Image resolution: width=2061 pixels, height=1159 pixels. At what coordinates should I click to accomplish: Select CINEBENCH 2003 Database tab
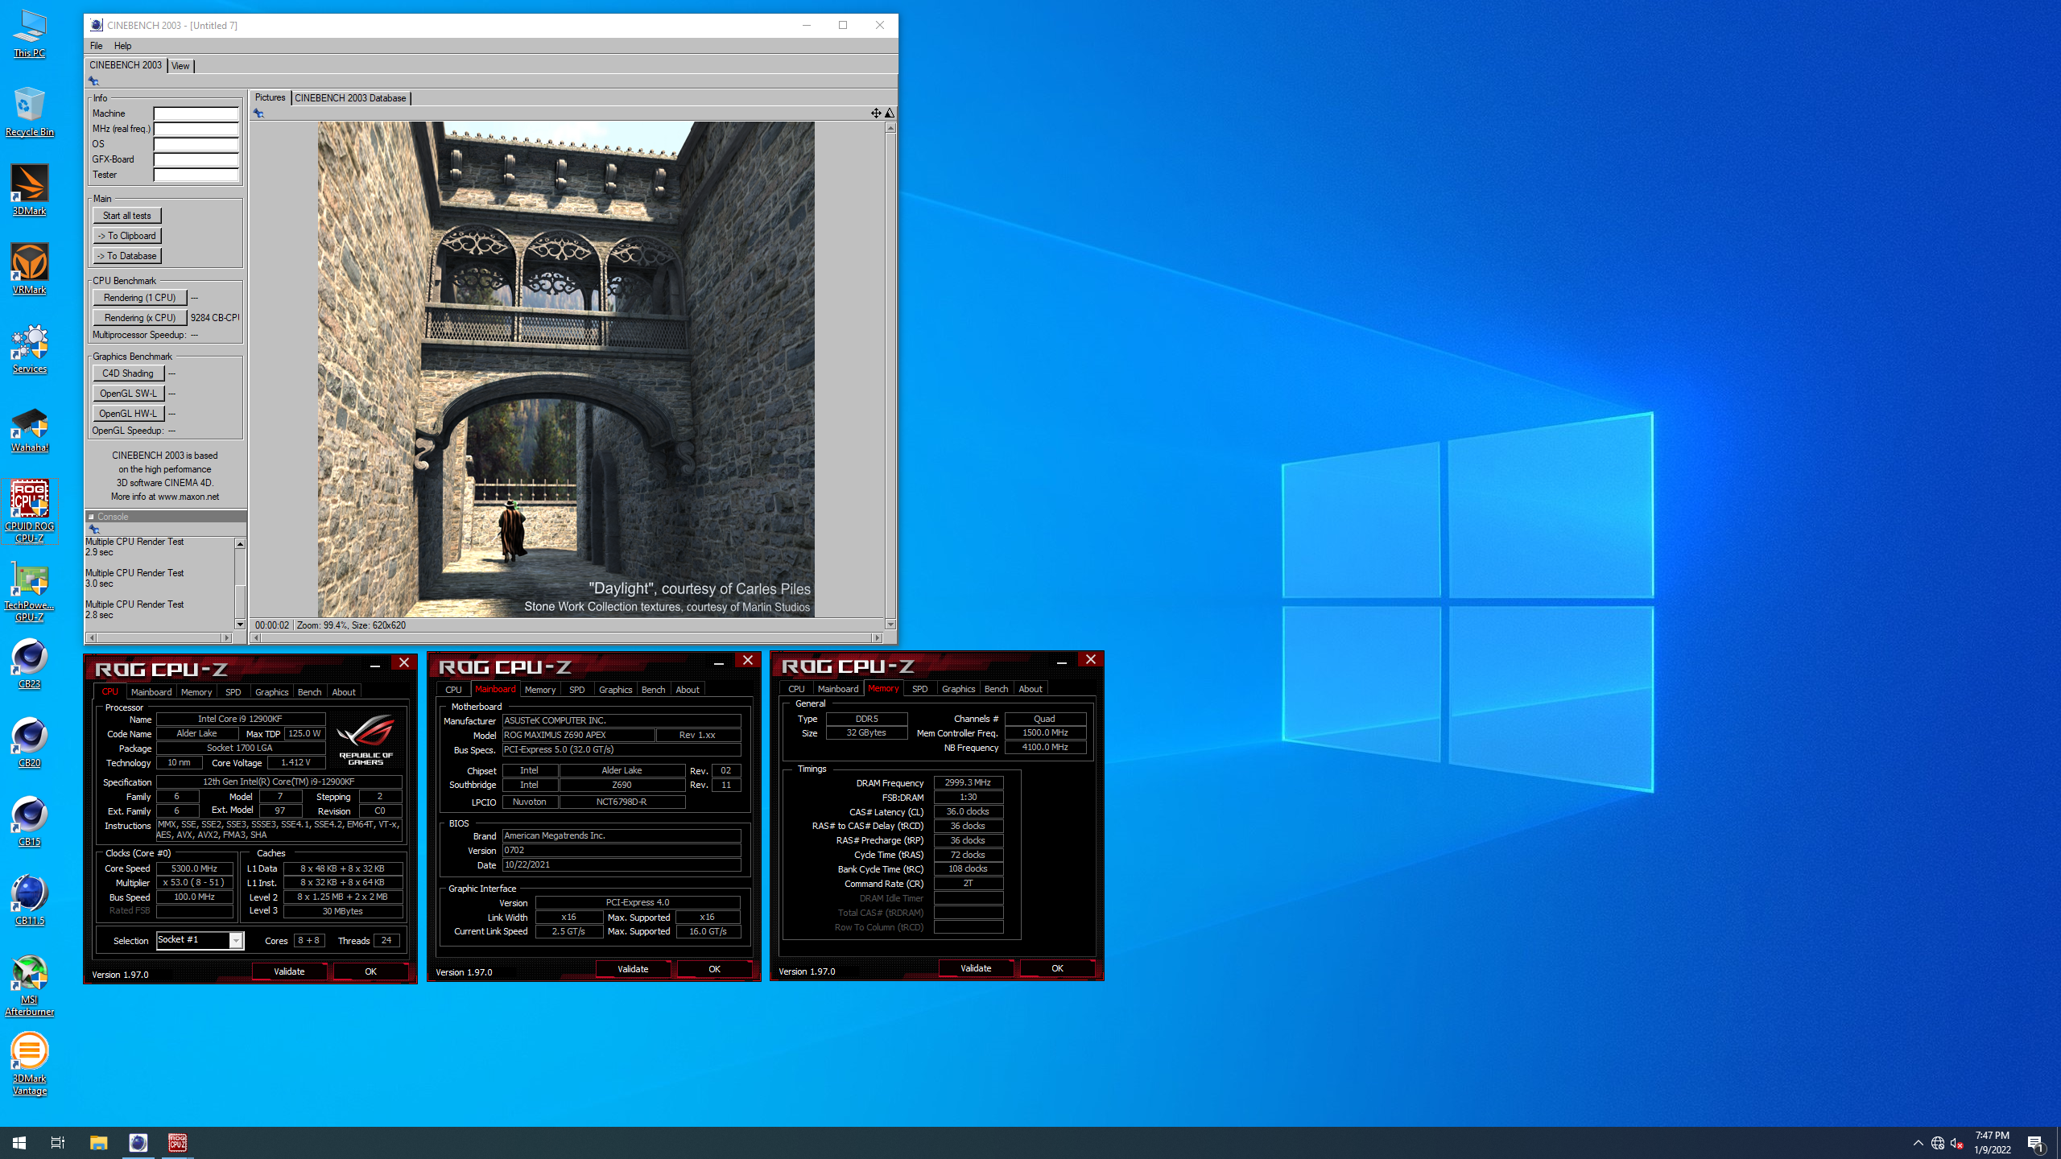click(x=350, y=98)
